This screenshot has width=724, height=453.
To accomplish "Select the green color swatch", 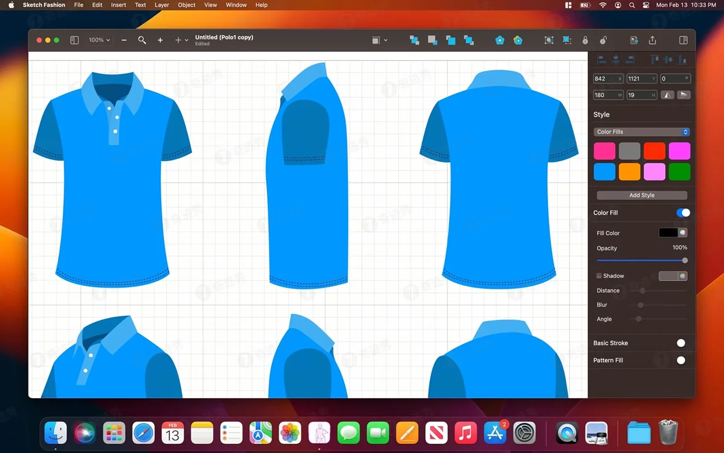I will click(680, 171).
